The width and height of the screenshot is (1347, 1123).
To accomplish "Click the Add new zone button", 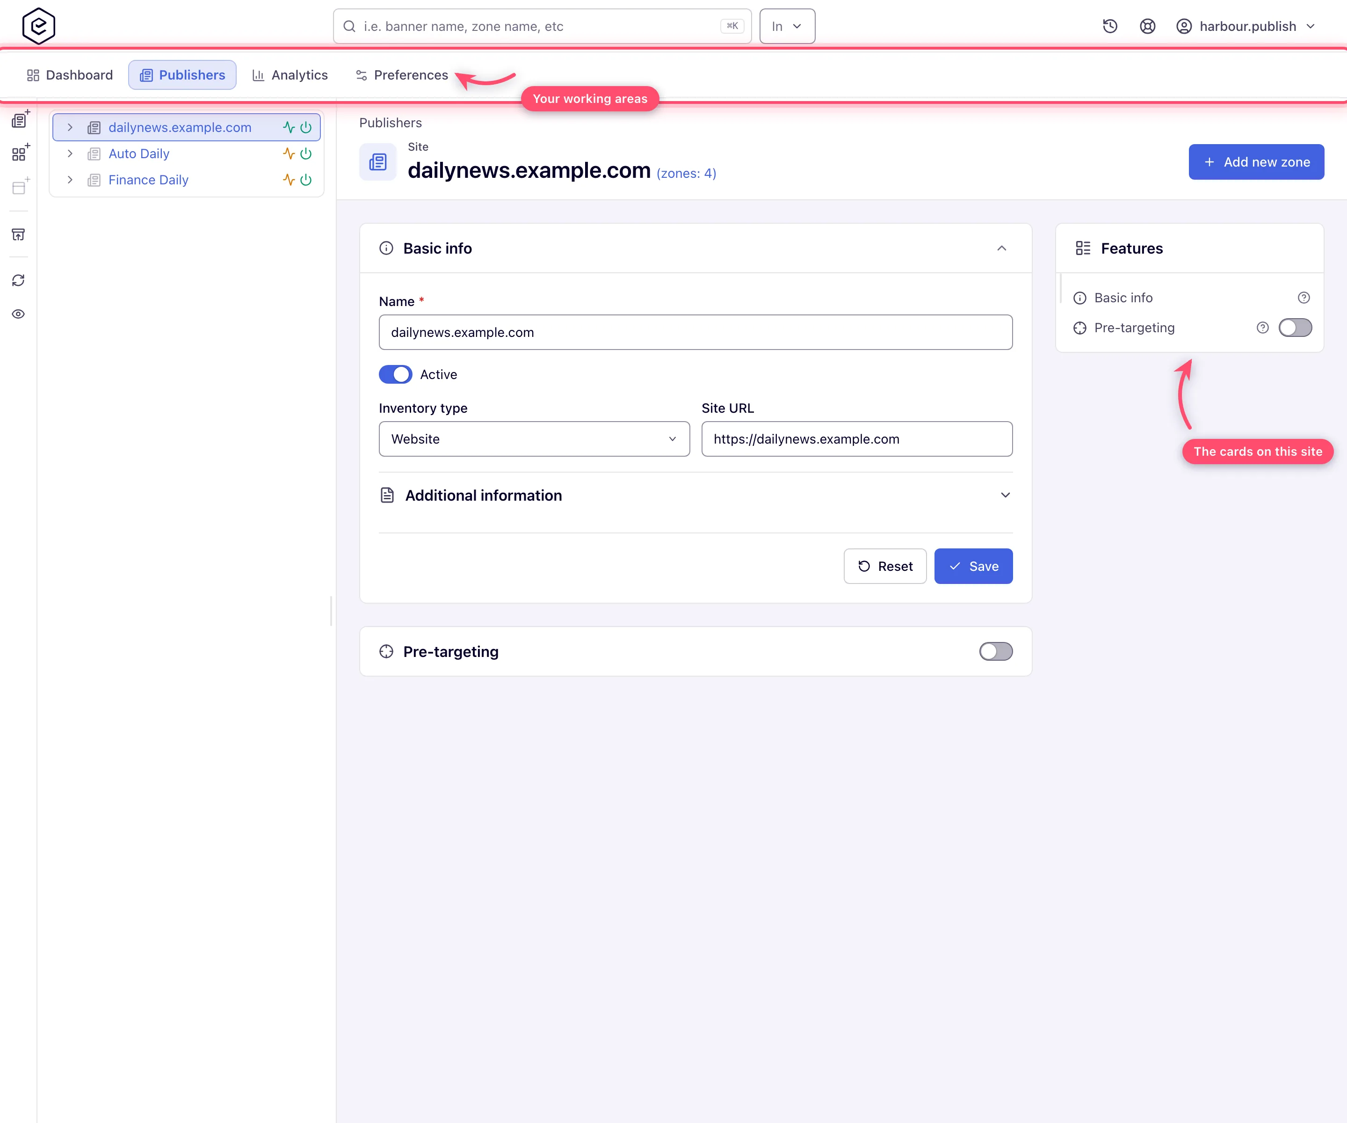I will pyautogui.click(x=1256, y=162).
